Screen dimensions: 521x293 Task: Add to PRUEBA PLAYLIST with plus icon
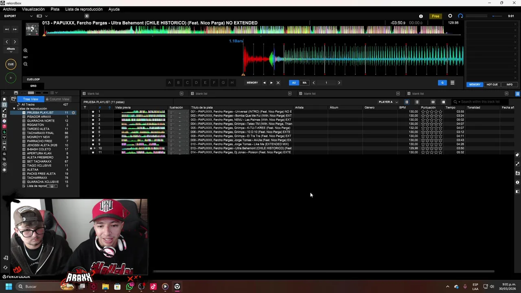(74, 113)
